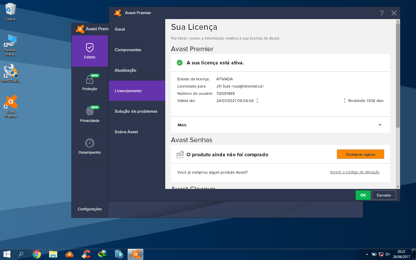Open the Proteção section with lock icon
This screenshot has width=416, height=260.
click(x=90, y=83)
